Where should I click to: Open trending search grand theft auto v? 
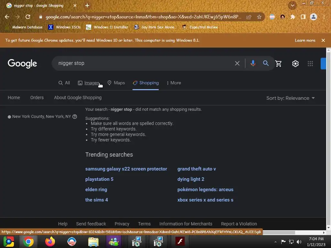tap(197, 169)
